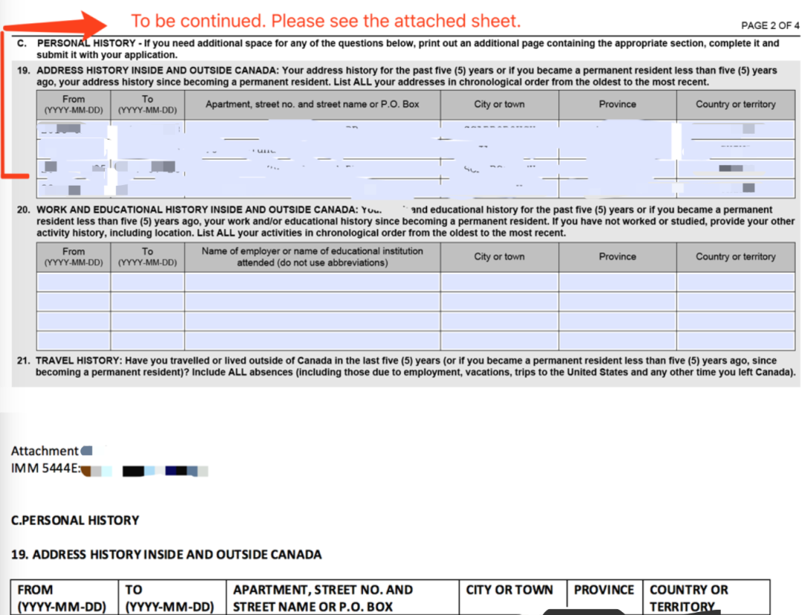The width and height of the screenshot is (802, 615).
Task: Click third-row City or town field in work history
Action: coord(499,321)
